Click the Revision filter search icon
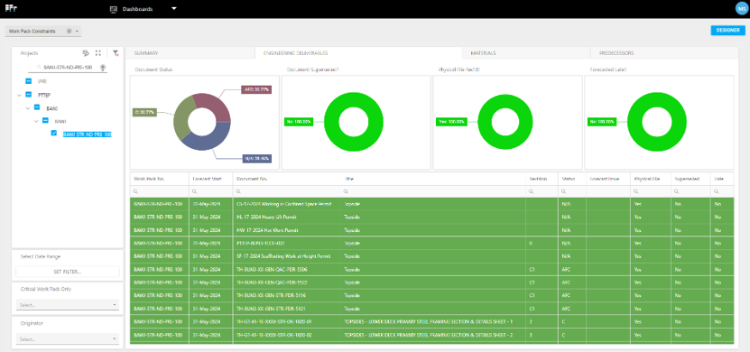Image resolution: width=750 pixels, height=352 pixels. pyautogui.click(x=532, y=191)
